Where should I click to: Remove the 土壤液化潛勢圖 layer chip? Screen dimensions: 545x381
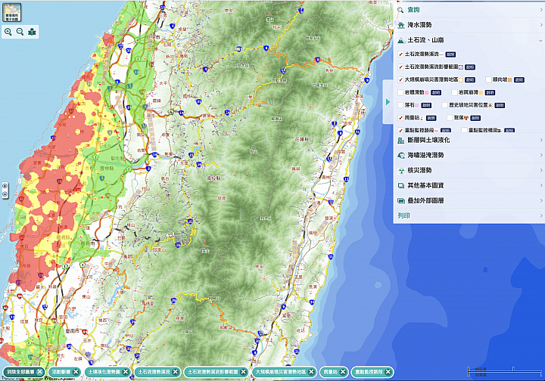(x=127, y=372)
